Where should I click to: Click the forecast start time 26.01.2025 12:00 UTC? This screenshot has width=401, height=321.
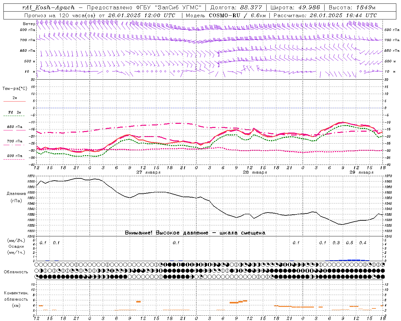click(142, 15)
